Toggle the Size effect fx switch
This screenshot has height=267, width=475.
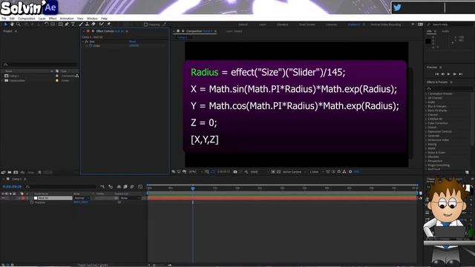pos(87,42)
